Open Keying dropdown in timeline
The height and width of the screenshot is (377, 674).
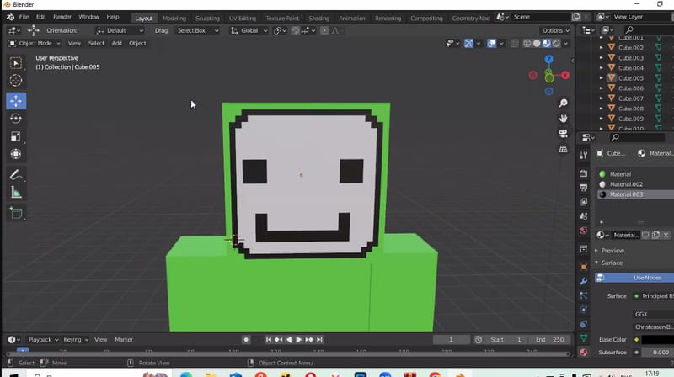[76, 340]
